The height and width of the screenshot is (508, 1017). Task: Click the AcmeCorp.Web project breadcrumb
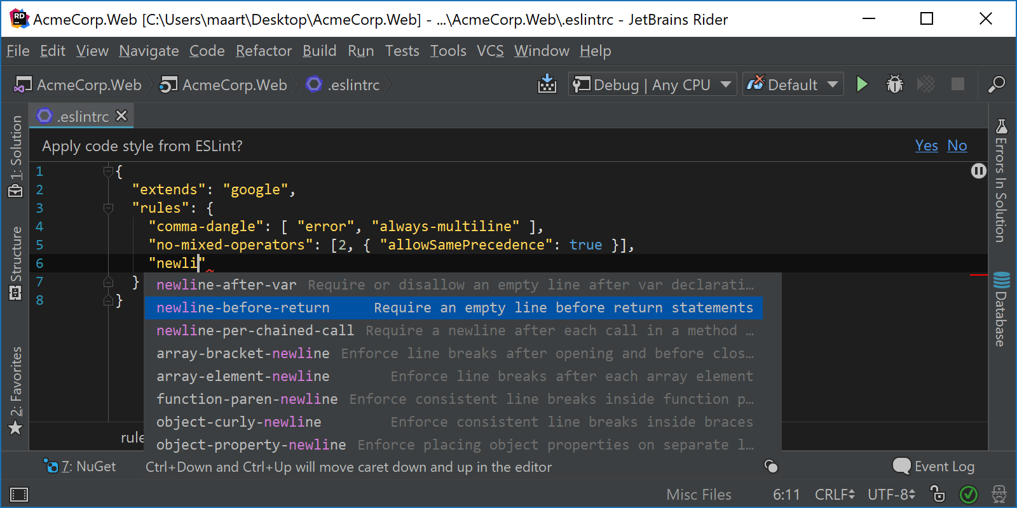coord(223,84)
